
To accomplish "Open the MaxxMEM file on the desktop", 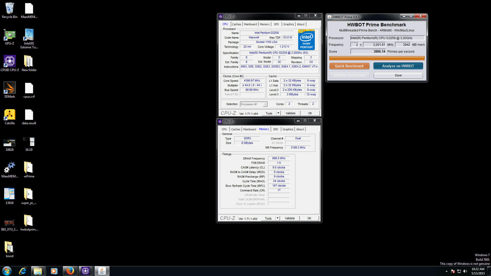I will (x=29, y=10).
